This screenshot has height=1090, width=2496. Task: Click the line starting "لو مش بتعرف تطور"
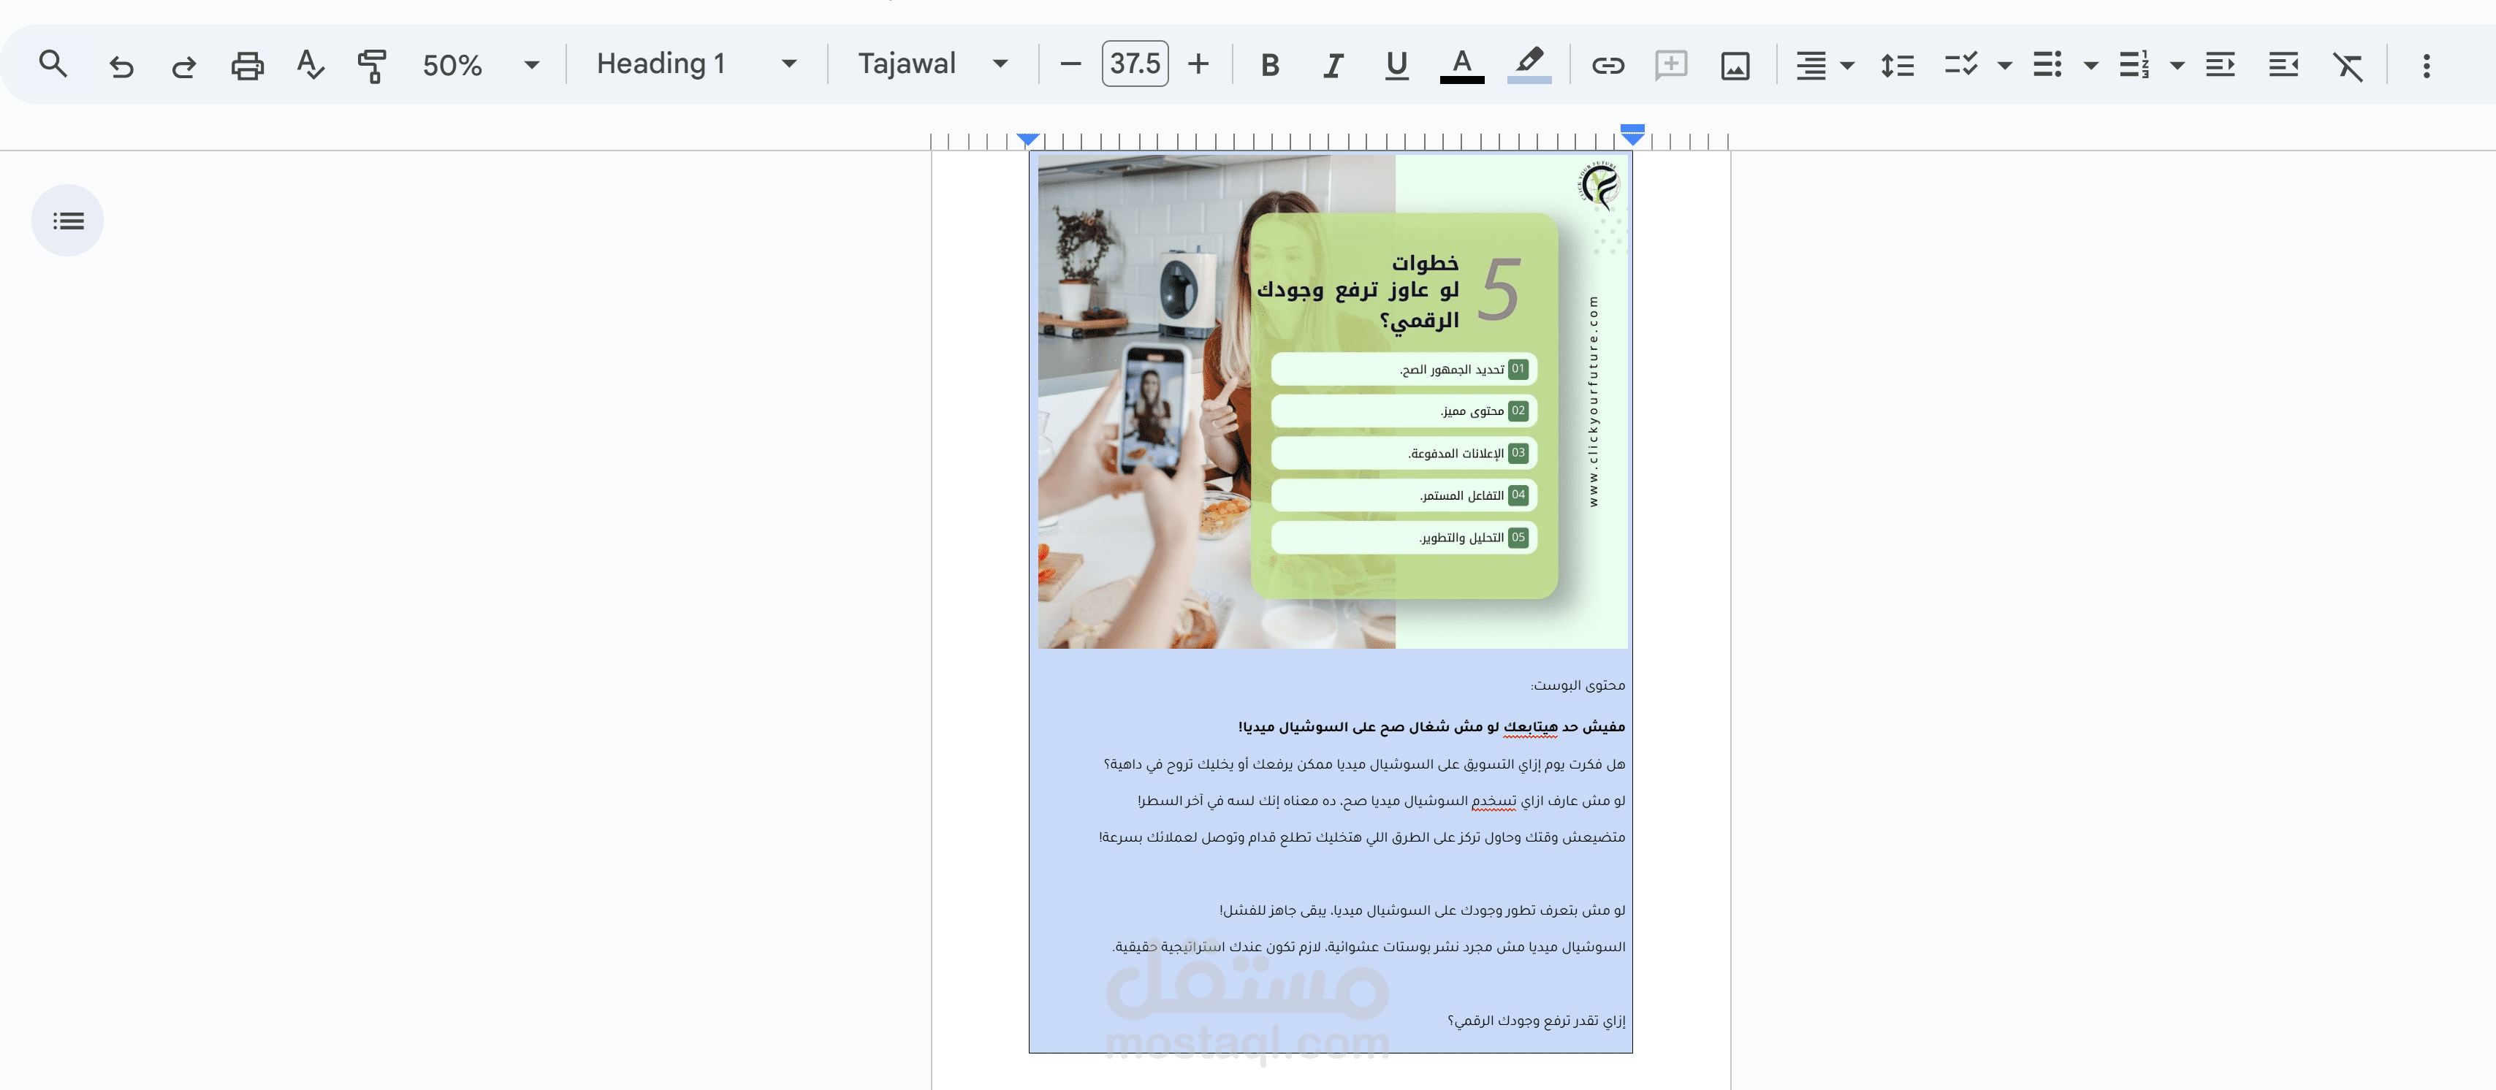(1421, 911)
